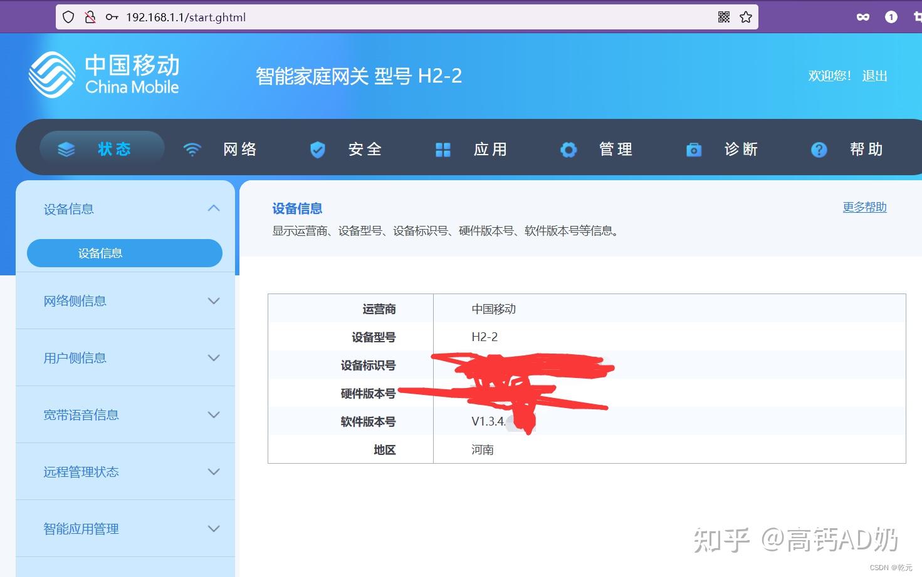Image resolution: width=922 pixels, height=577 pixels.
Task: Open the 状态 tab
Action: click(102, 149)
